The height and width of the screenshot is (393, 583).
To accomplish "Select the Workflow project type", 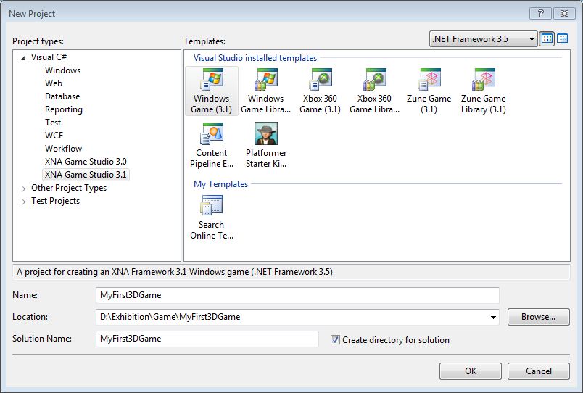I will click(x=63, y=149).
